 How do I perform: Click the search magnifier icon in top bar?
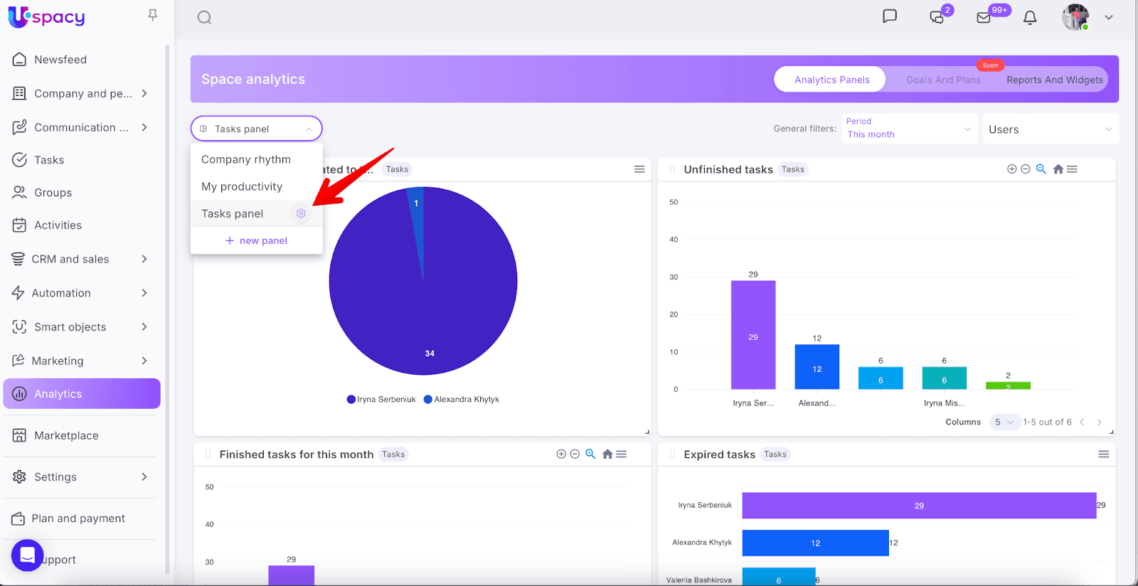tap(204, 18)
